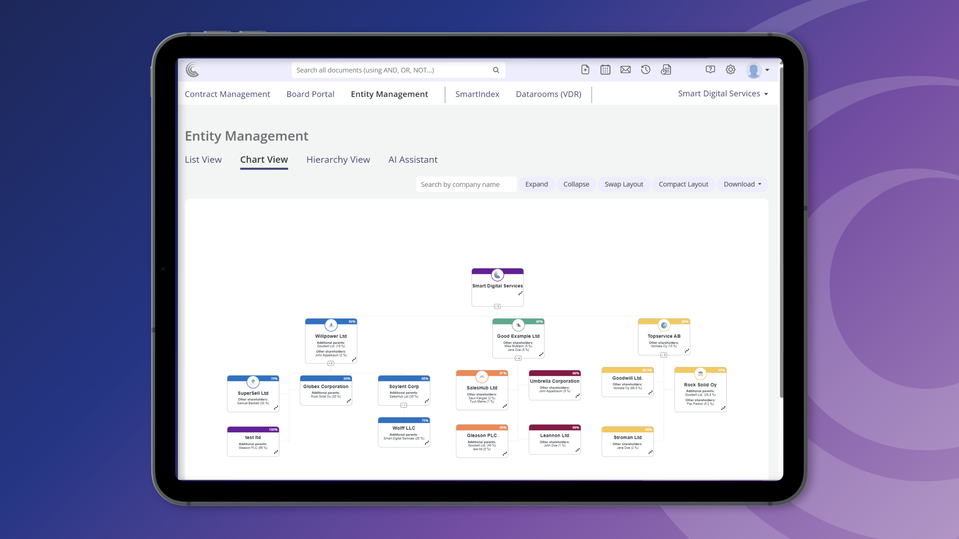Open the Download dropdown
The image size is (959, 539).
(x=742, y=184)
